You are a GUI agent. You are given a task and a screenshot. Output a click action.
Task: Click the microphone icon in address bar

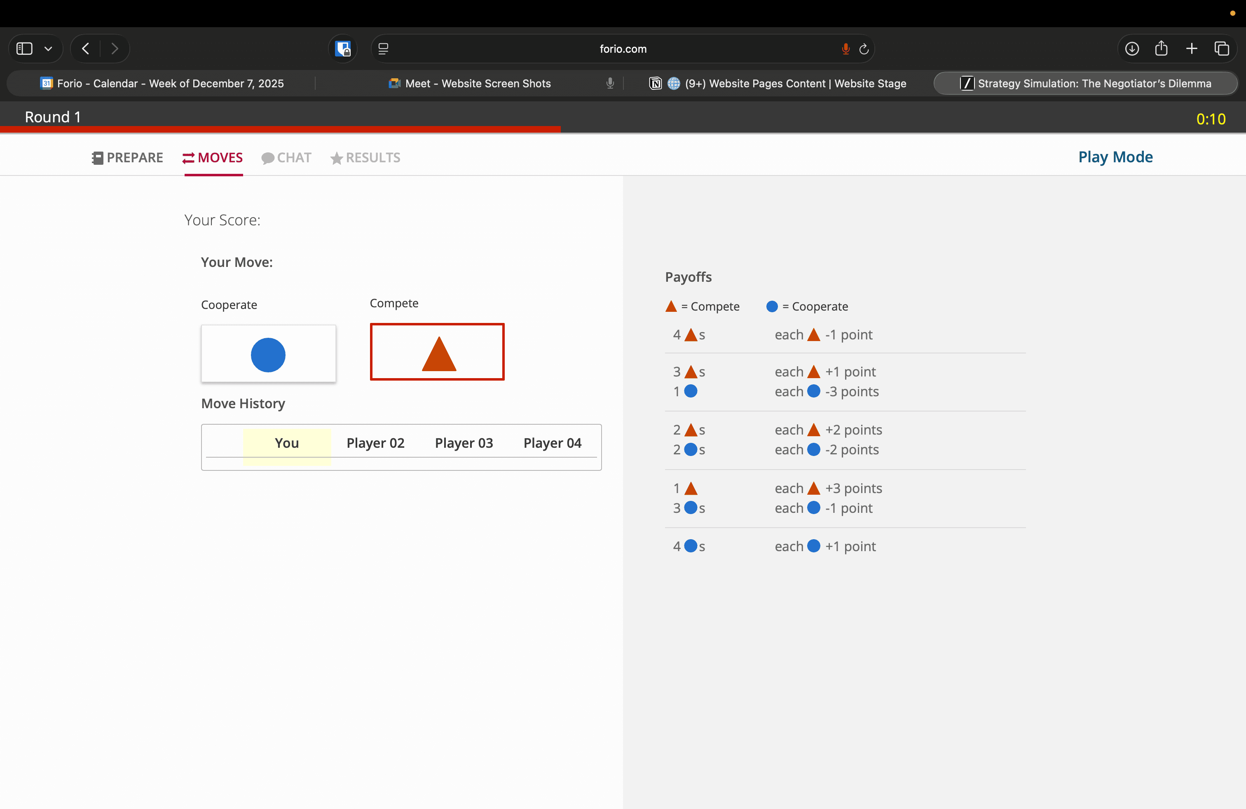pyautogui.click(x=845, y=49)
